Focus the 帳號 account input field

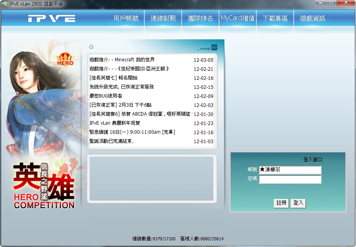point(290,170)
